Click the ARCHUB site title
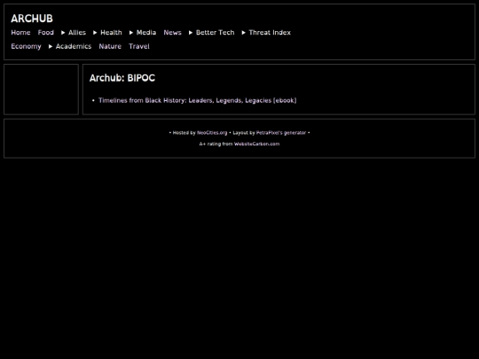The width and height of the screenshot is (479, 359). click(32, 19)
